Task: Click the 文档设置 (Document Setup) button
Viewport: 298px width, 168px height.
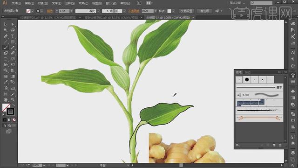Action: [186, 11]
